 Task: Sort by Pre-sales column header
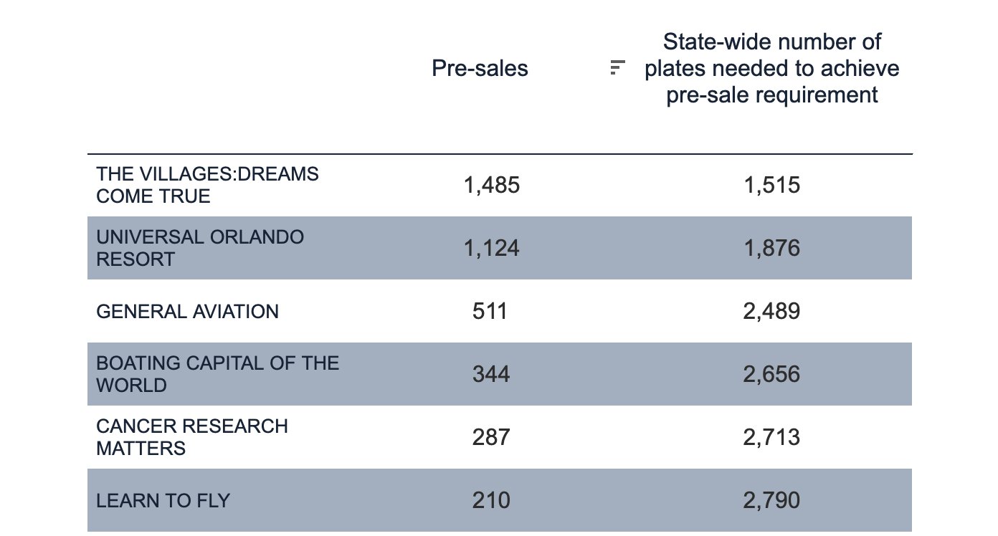pyautogui.click(x=480, y=68)
